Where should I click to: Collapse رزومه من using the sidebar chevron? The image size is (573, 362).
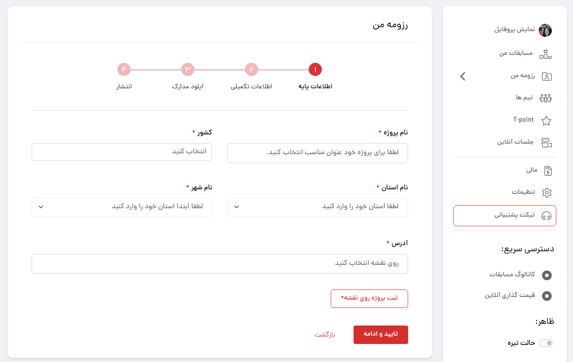point(463,76)
